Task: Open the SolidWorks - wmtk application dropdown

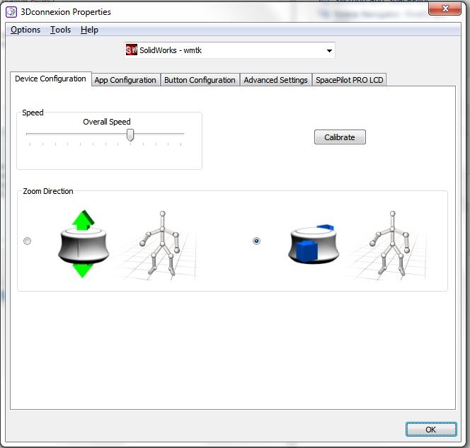Action: click(x=229, y=50)
